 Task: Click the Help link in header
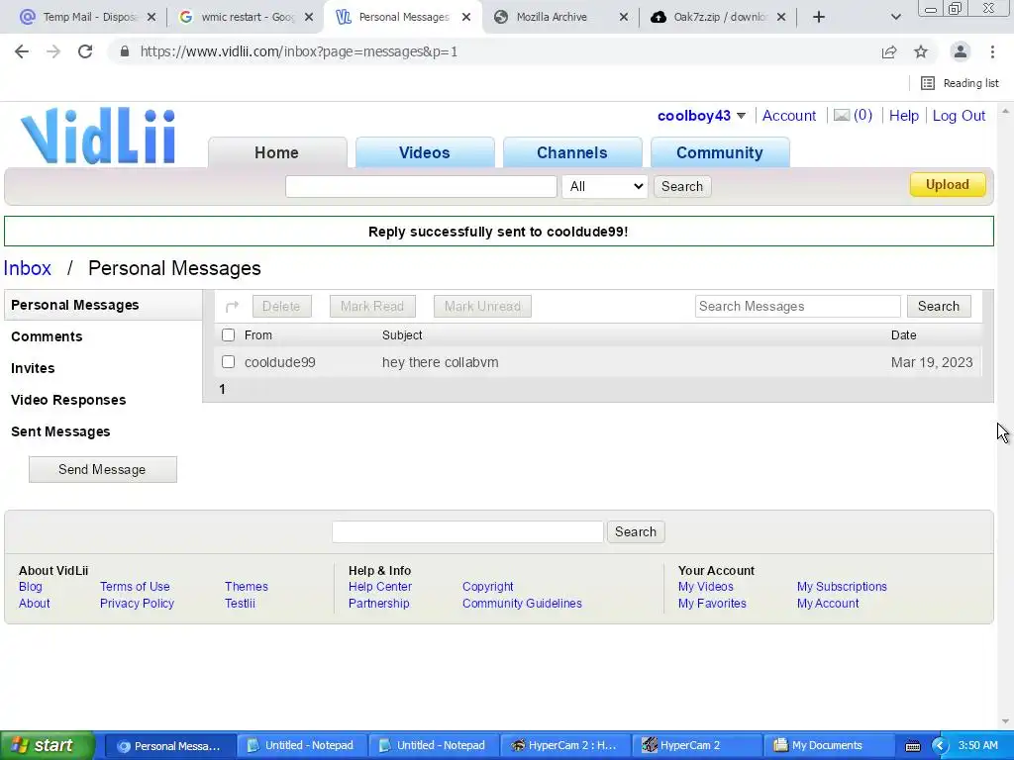(x=903, y=116)
